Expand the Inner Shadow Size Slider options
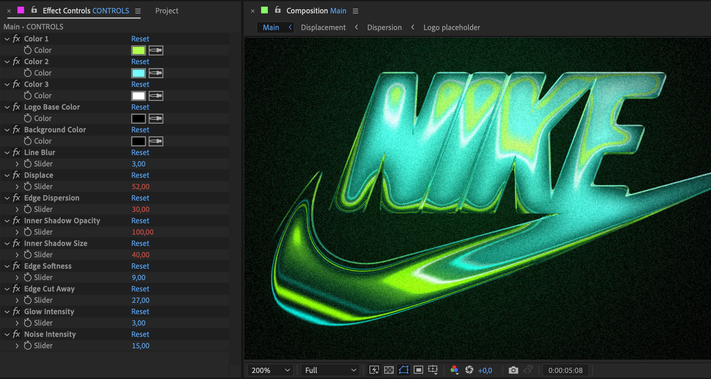Screen dimensions: 711x379 (x=17, y=255)
